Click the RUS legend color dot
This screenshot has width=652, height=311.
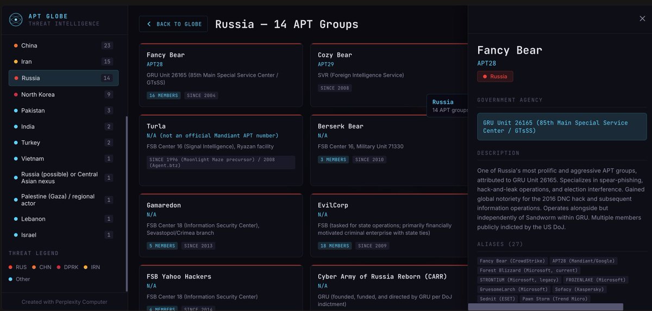[x=11, y=267]
